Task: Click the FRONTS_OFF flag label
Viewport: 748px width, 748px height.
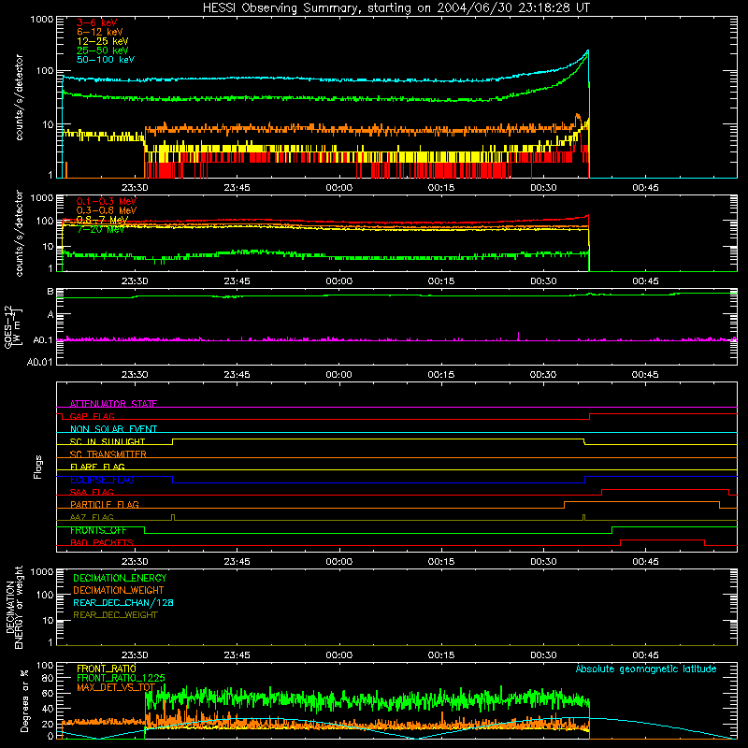Action: click(98, 530)
